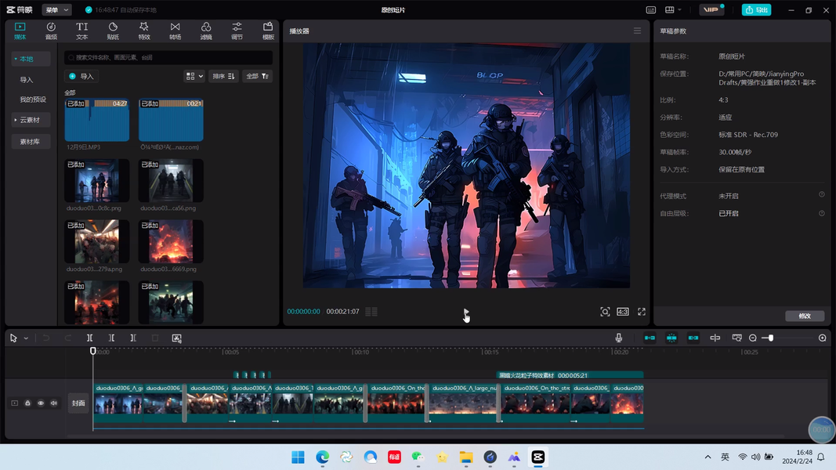Click the 导出 export button
Screen dimensions: 836x470
(756, 9)
